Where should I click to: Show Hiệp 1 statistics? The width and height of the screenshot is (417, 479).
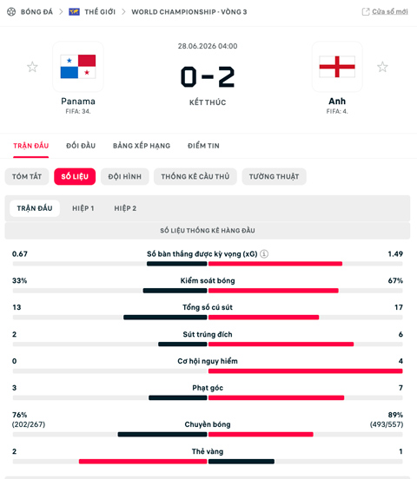click(83, 208)
